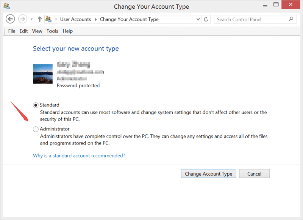Image resolution: width=303 pixels, height=220 pixels.
Task: Open the File menu
Action: (x=12, y=31)
